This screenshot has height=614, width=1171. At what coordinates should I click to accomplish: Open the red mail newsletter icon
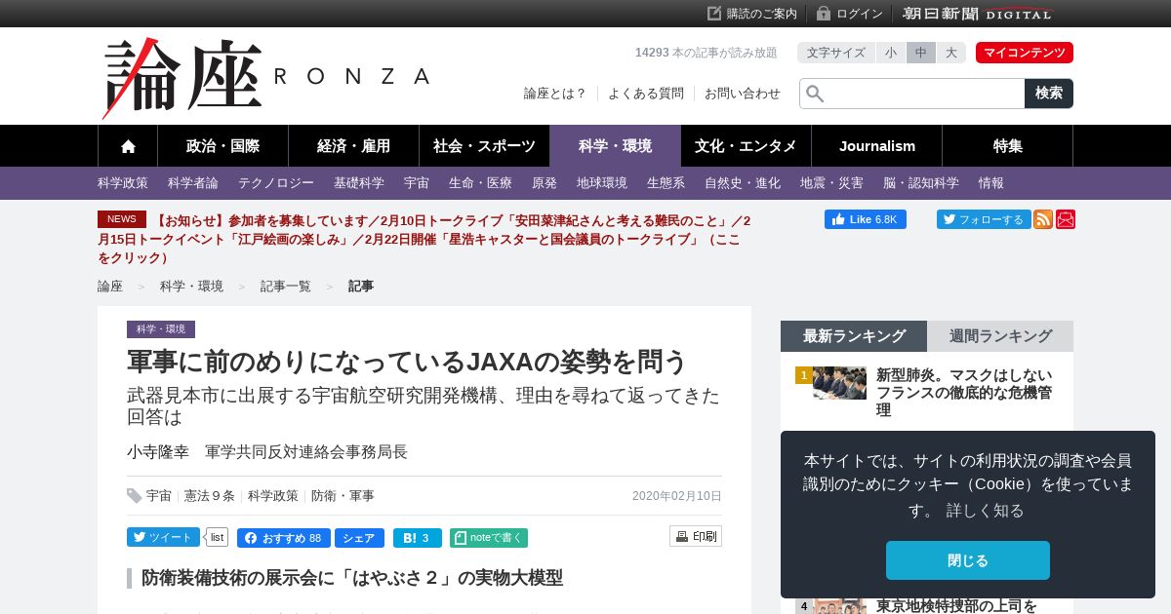1066,219
